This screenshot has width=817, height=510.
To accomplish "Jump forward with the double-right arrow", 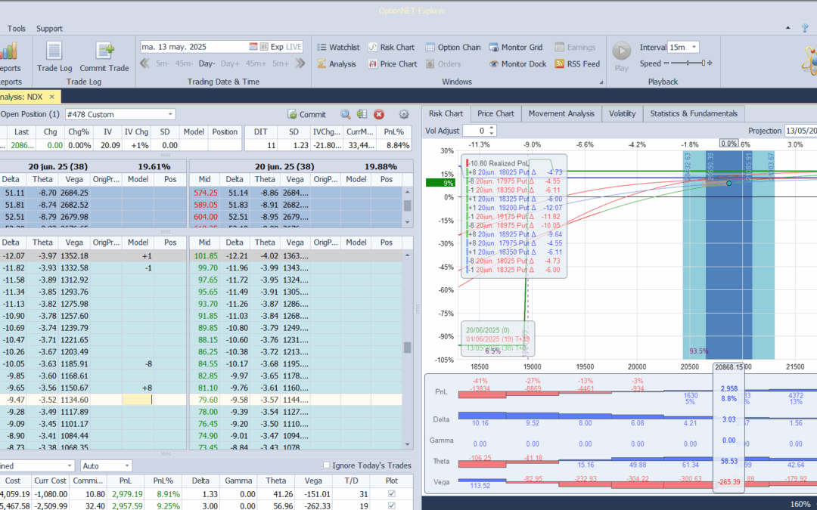I will 300,63.
